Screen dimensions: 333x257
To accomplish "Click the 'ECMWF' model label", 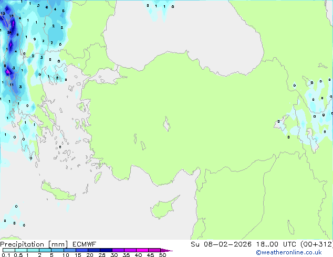I will pyautogui.click(x=85, y=244).
